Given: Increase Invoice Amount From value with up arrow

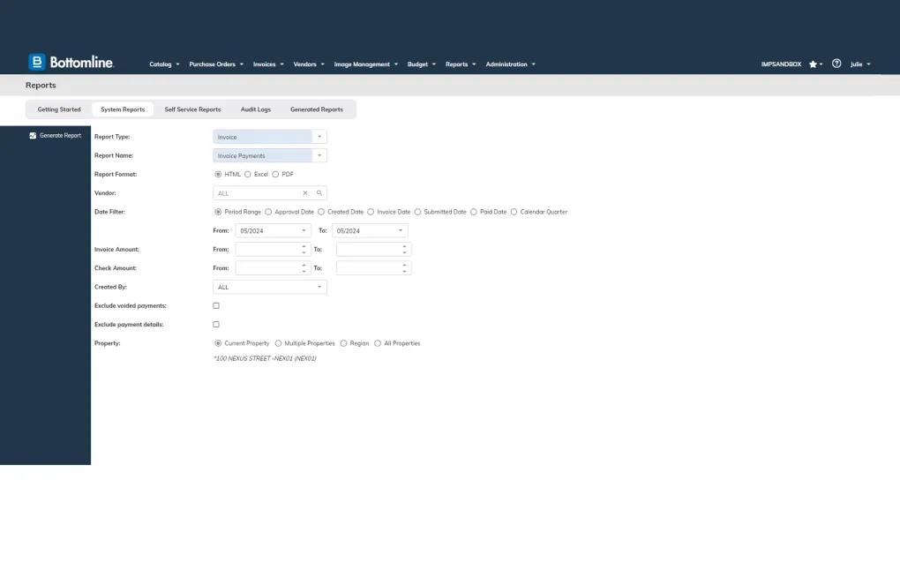Looking at the screenshot, I should 304,246.
